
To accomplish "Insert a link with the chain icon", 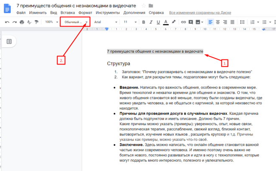I will pyautogui.click(x=183, y=22).
